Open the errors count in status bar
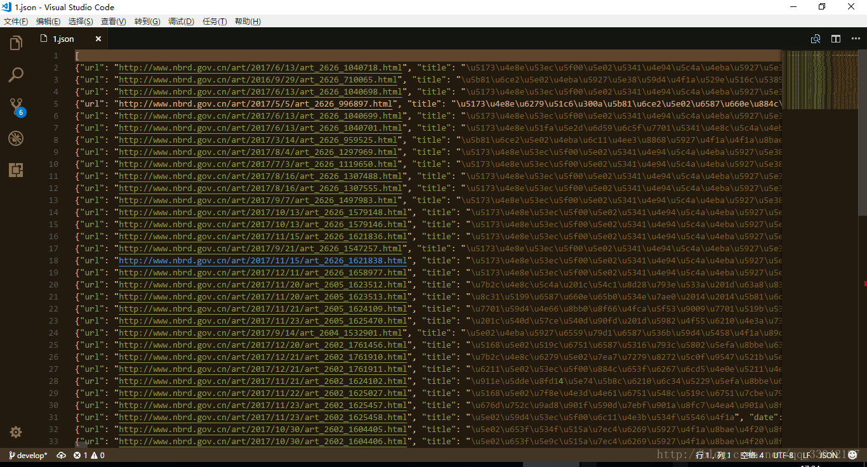The height and width of the screenshot is (467, 867). 81,456
